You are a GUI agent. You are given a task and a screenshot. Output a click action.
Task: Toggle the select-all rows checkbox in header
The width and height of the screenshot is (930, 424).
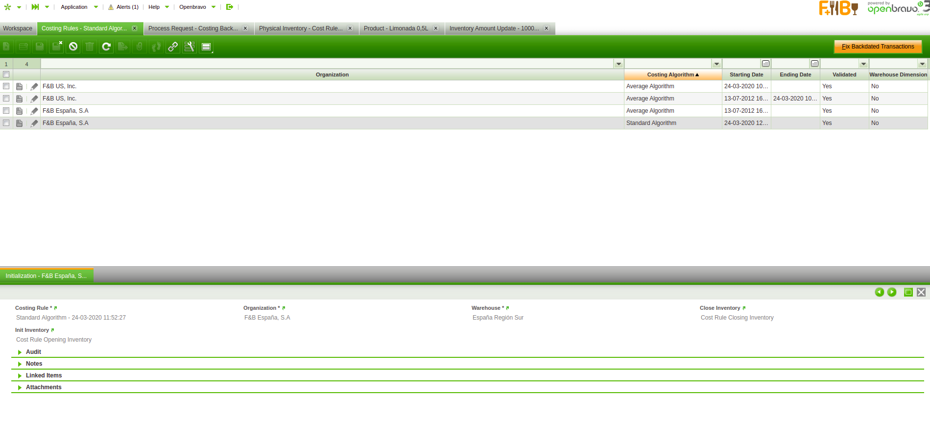pyautogui.click(x=6, y=75)
